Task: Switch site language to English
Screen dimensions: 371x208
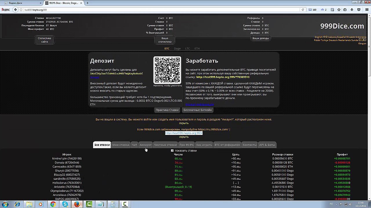Action: coord(319,37)
